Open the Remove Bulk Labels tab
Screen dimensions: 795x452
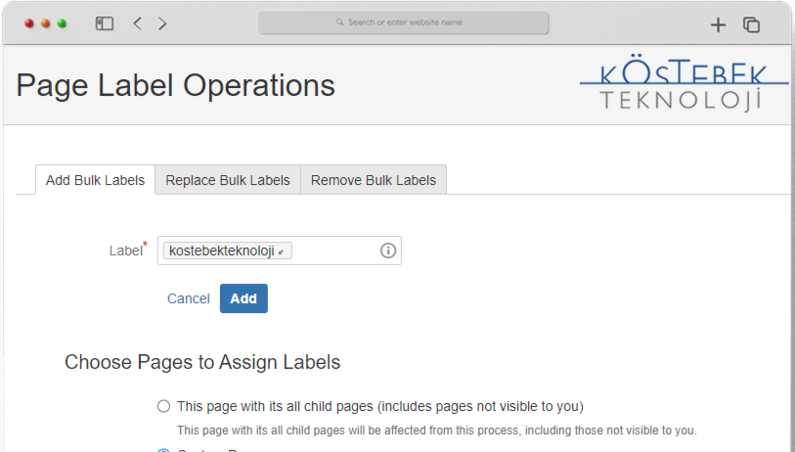coord(374,180)
